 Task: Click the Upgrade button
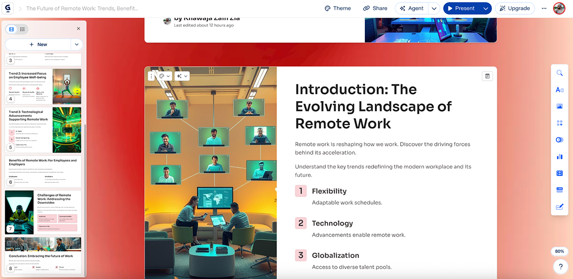click(x=515, y=8)
